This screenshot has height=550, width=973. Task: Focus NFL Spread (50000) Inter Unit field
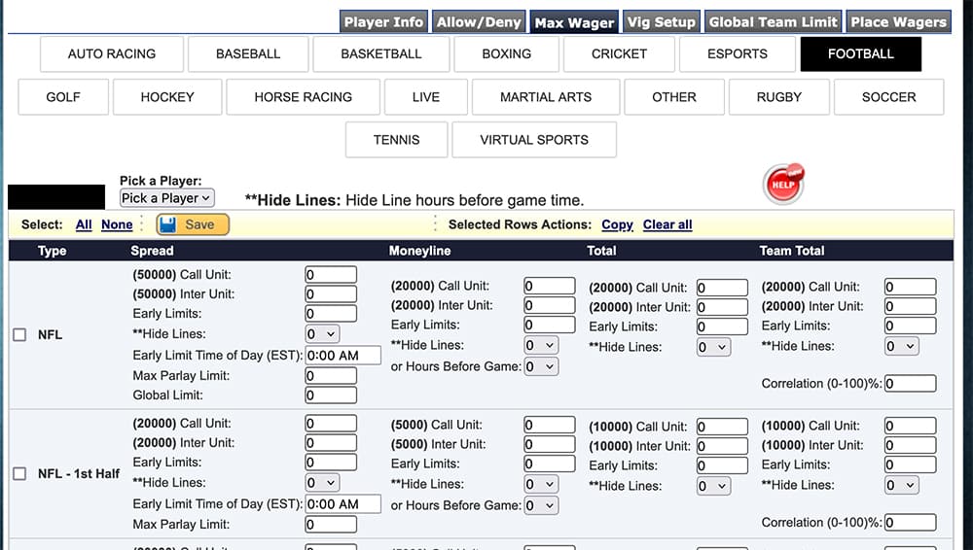pos(331,293)
